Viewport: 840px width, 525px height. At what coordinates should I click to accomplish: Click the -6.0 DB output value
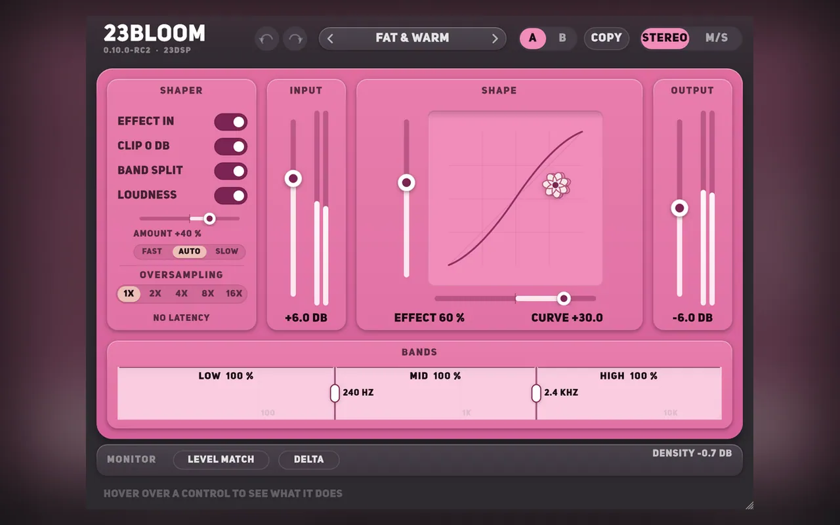(x=692, y=318)
